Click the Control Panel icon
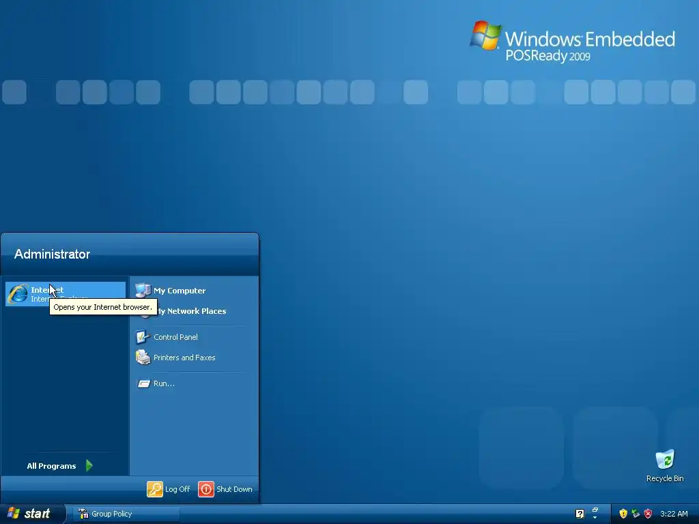The image size is (699, 524). [x=143, y=337]
